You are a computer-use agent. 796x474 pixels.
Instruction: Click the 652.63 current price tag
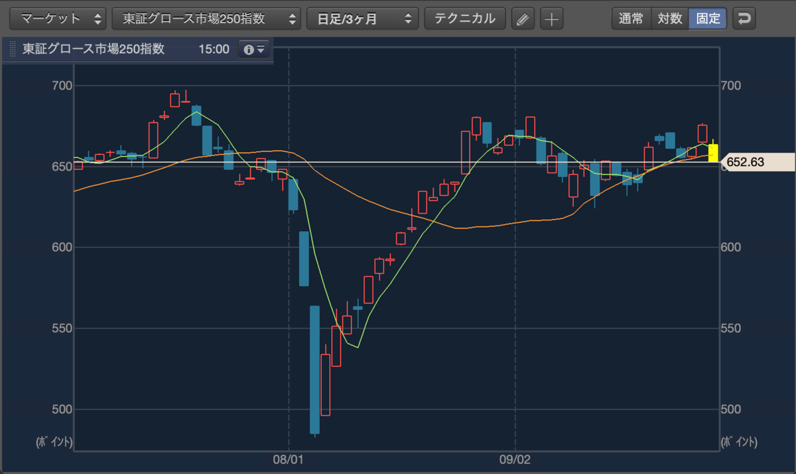pos(757,161)
